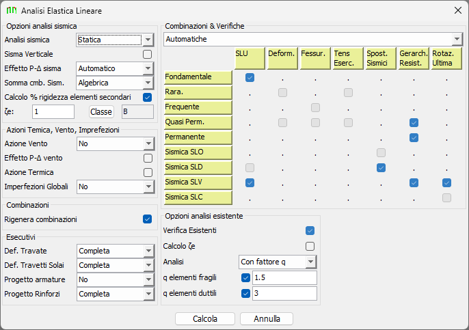469x330 pixels.
Task: Uncheck Spost. Sismici for Sismica SLD
Action: tap(381, 167)
